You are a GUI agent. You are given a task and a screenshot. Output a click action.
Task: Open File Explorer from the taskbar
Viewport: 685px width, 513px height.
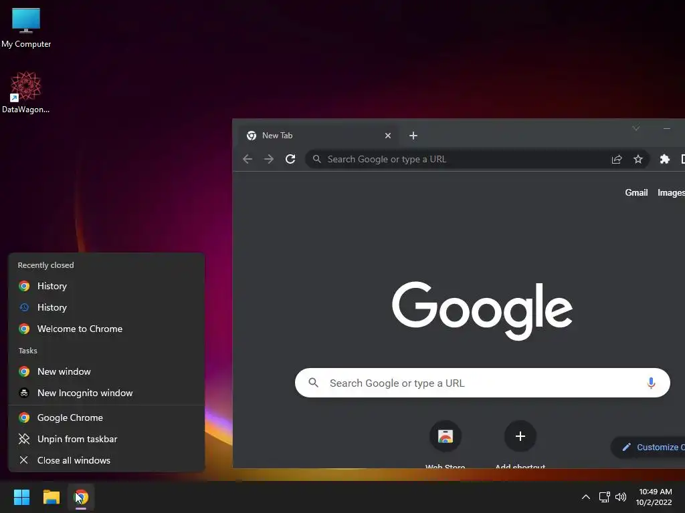(51, 497)
